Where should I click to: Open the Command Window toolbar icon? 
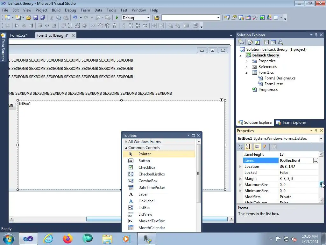tap(276, 18)
